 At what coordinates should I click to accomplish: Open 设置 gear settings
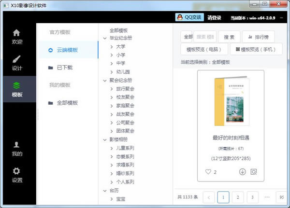[x=17, y=175]
